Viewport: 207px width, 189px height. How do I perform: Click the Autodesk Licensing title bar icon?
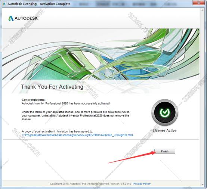point(4,4)
